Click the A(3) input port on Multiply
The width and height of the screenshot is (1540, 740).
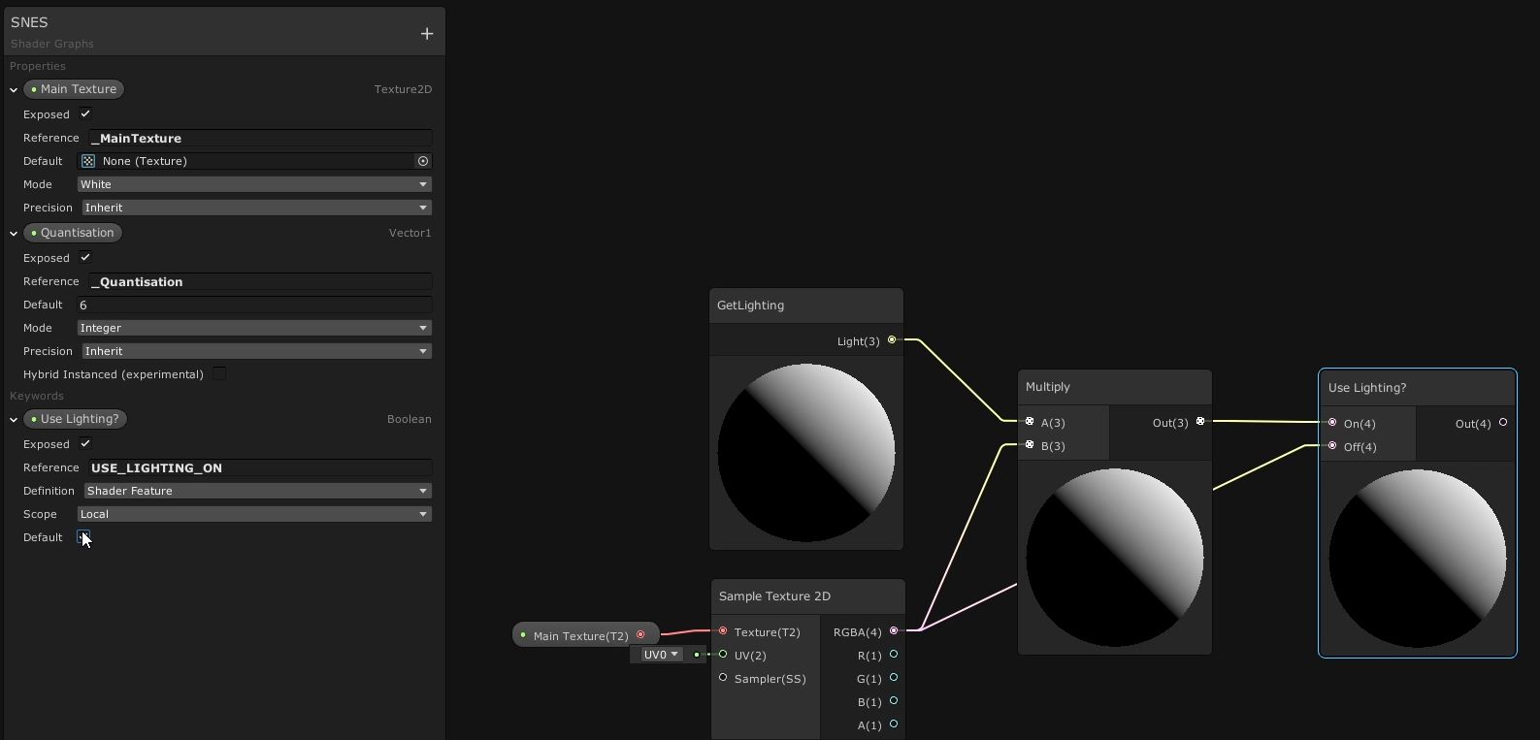1030,422
